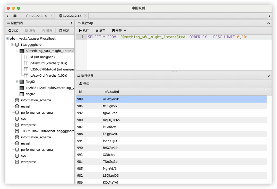Export results with the 导出 button

coord(84,83)
